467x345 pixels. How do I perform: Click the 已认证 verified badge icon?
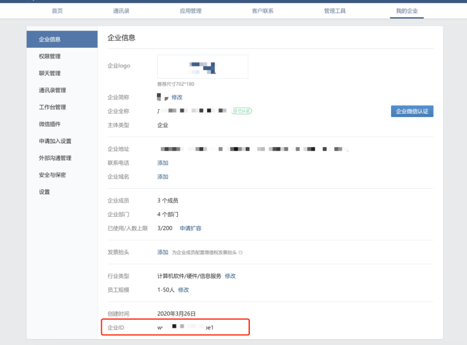[x=242, y=111]
